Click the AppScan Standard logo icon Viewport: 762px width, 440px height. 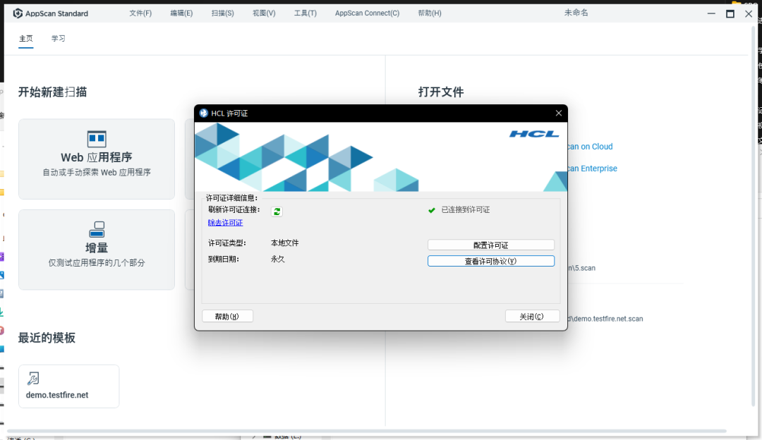[x=18, y=13]
